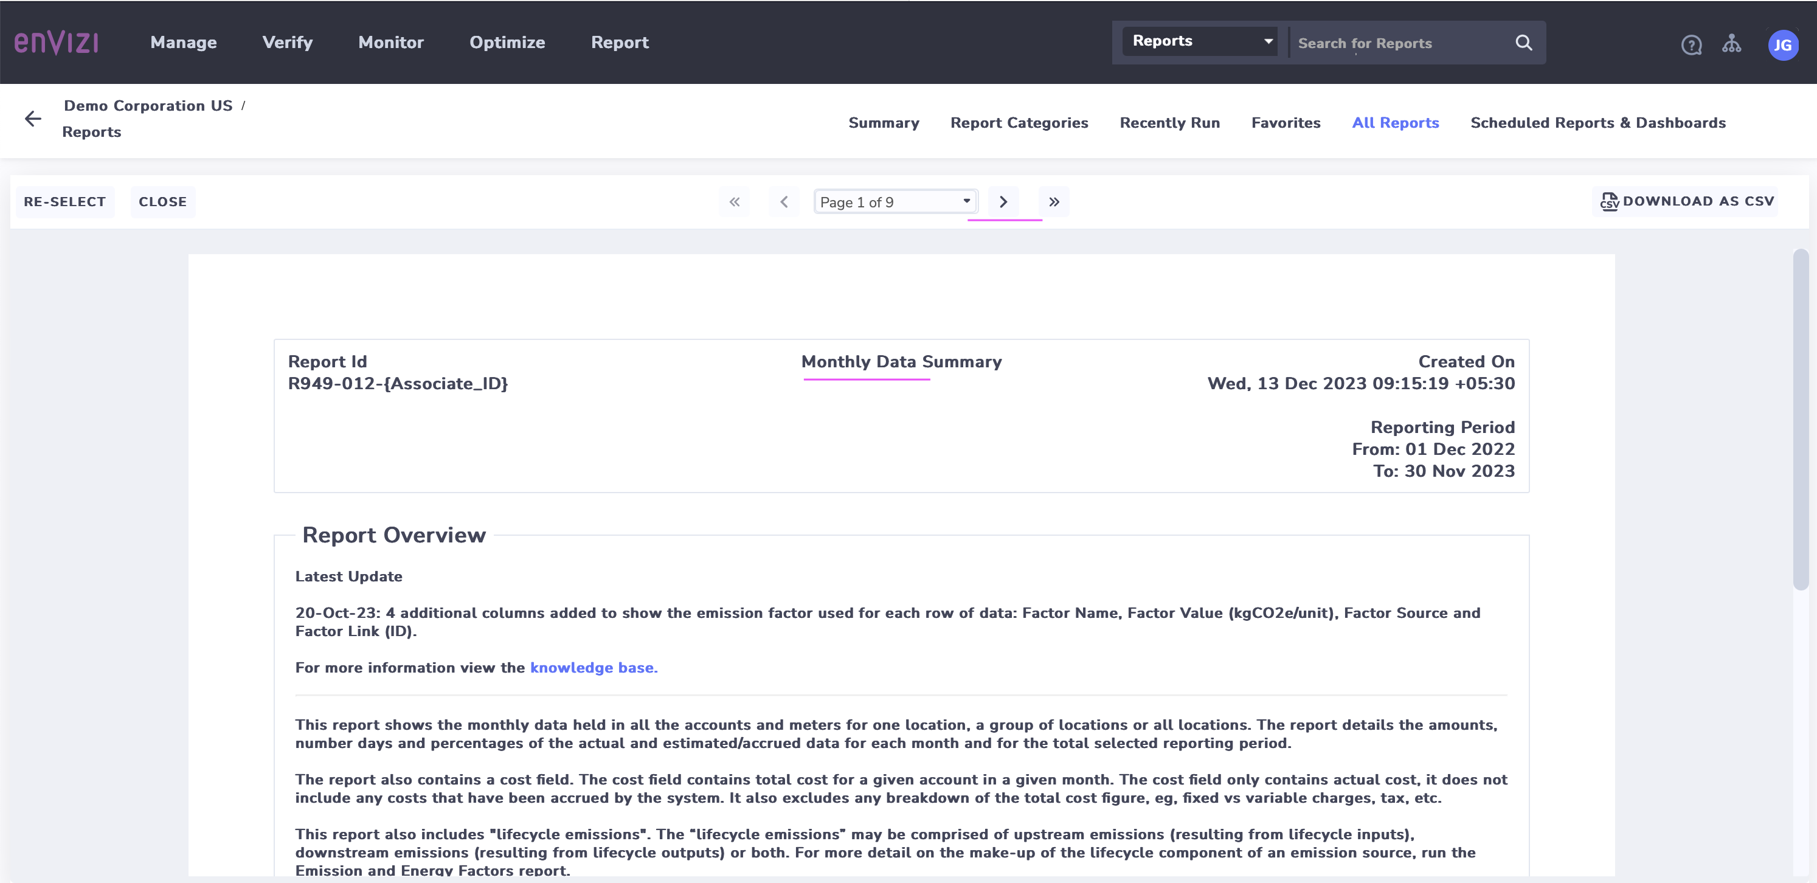Go to the next page with the right arrow
1817x883 pixels.
1003,202
